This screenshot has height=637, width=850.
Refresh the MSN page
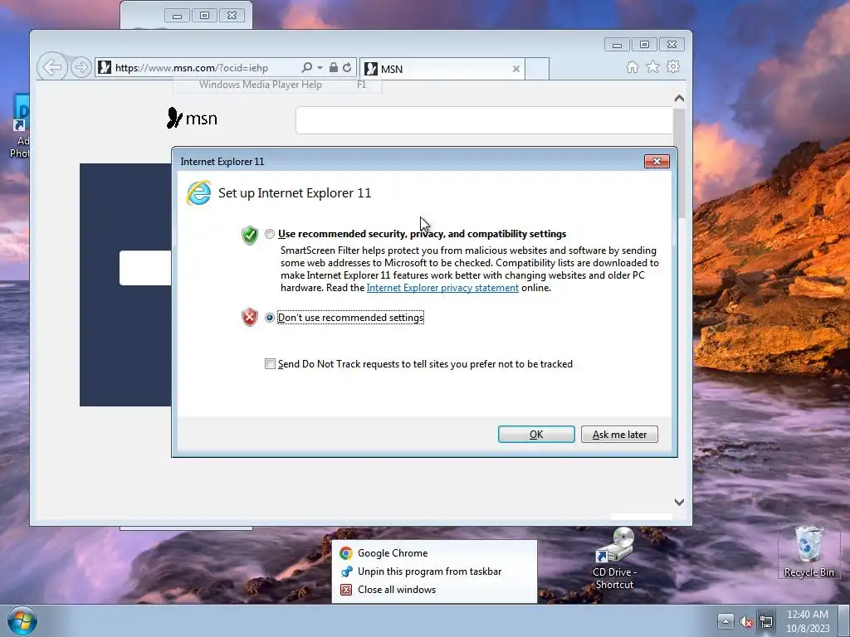[347, 67]
